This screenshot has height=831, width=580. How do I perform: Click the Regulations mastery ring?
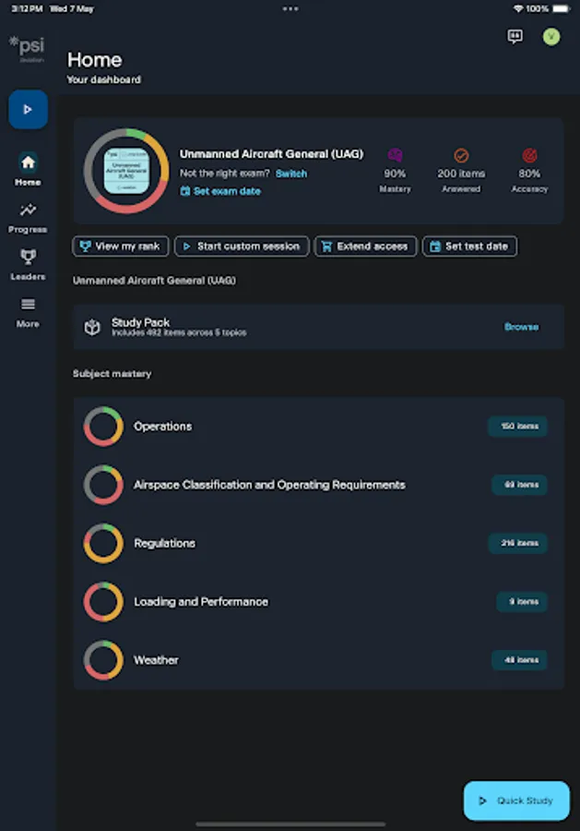(103, 543)
